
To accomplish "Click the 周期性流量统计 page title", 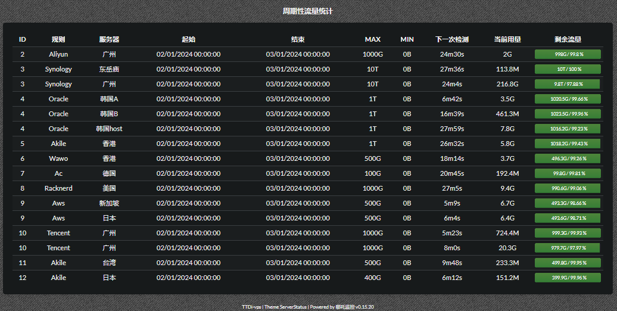I will pyautogui.click(x=308, y=11).
